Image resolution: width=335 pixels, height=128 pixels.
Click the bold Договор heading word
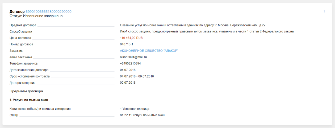[x=17, y=12]
